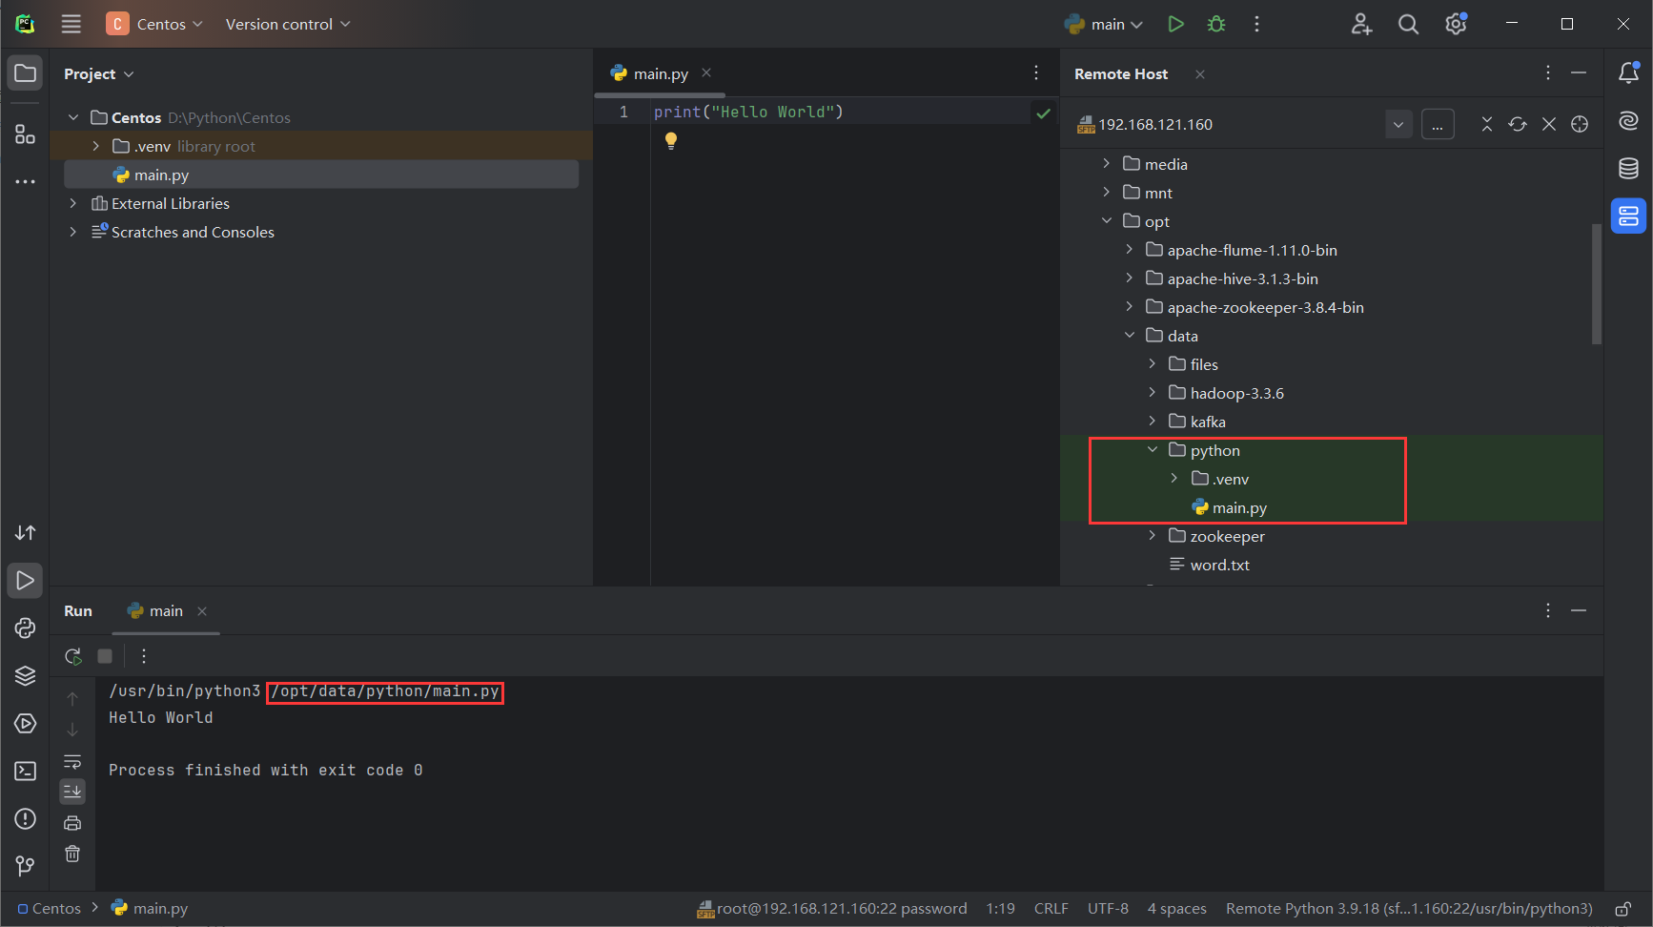This screenshot has width=1653, height=927.
Task: Open Code With Me add-user icon
Action: coord(1361,24)
